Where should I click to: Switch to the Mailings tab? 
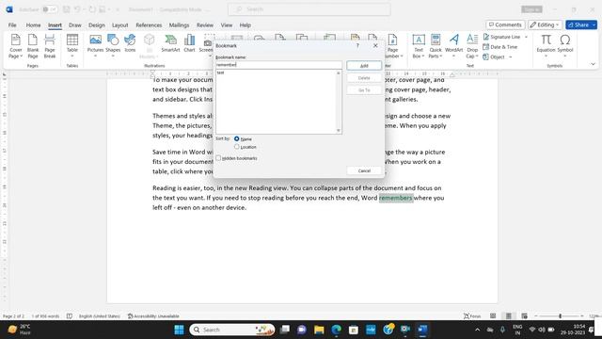[x=179, y=25]
